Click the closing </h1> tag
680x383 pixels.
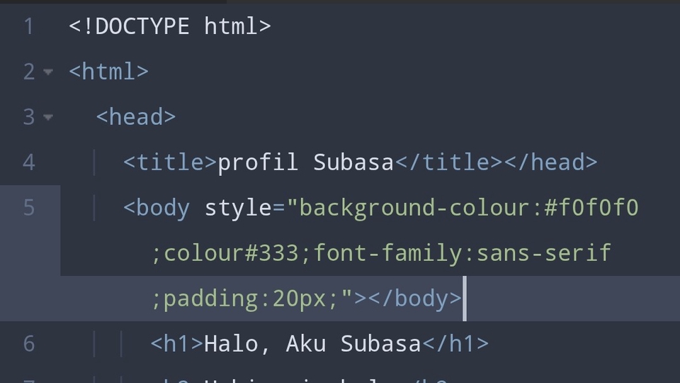coord(455,344)
